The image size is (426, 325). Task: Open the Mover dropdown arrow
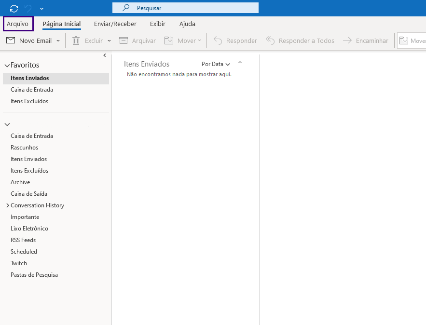click(199, 41)
